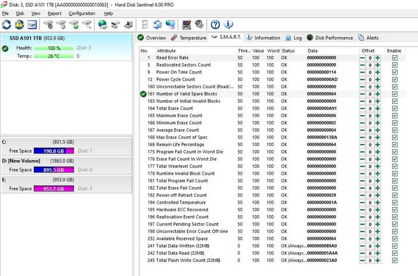The width and height of the screenshot is (418, 276).
Task: Open the about info bubble icon
Action: pyautogui.click(x=228, y=25)
